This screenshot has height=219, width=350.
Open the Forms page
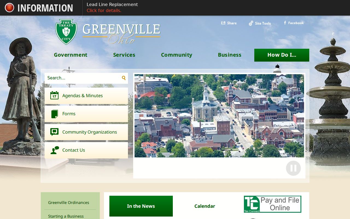[x=86, y=114]
